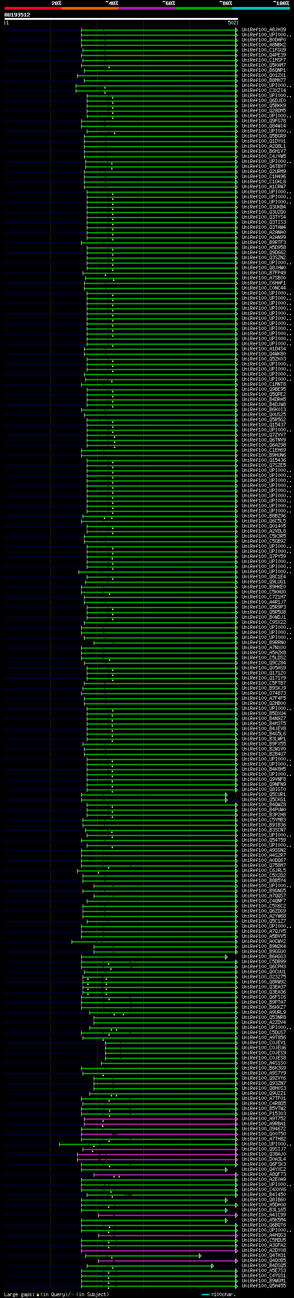The width and height of the screenshot is (294, 1298).
Task: Select label UniRef100_B6QNP1
Action: coord(264,70)
